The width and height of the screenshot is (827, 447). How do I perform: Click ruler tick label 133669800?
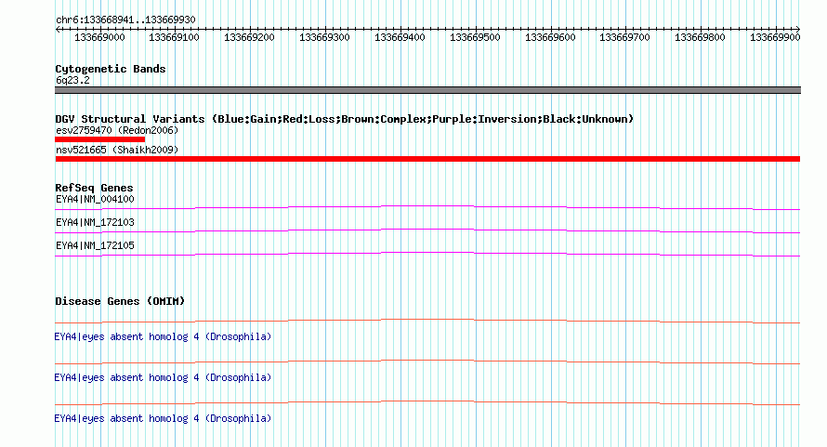pos(700,37)
